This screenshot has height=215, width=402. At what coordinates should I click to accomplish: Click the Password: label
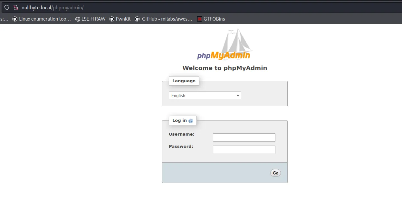[181, 146]
